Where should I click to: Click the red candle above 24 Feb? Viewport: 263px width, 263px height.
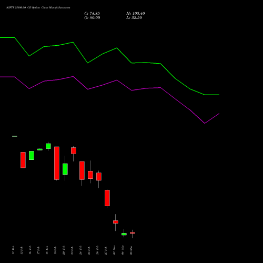(x=82, y=170)
